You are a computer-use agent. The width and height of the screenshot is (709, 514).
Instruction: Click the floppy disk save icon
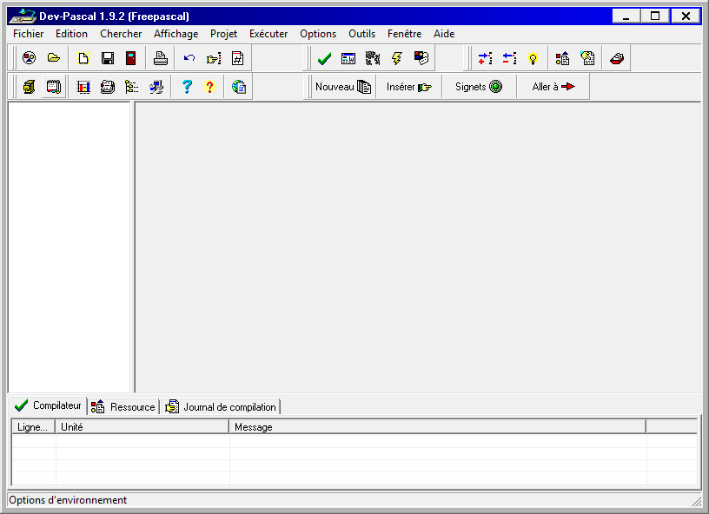click(108, 58)
